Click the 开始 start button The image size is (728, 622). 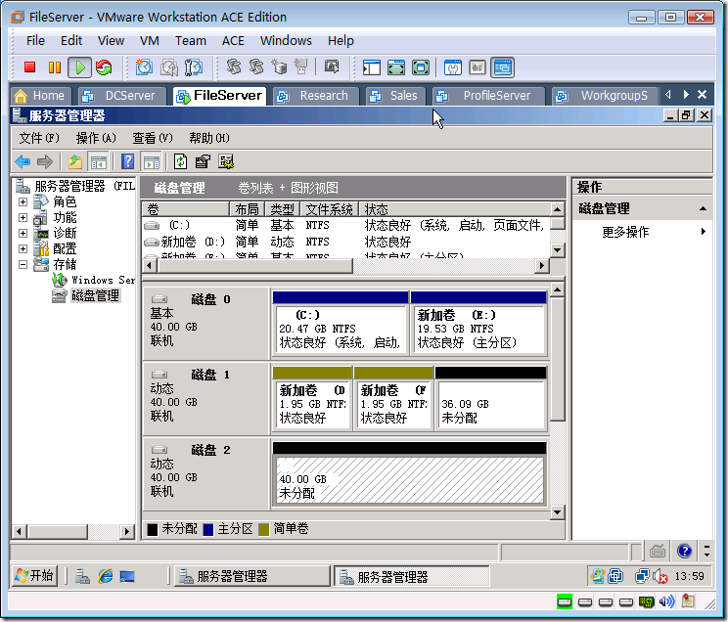pyautogui.click(x=35, y=576)
